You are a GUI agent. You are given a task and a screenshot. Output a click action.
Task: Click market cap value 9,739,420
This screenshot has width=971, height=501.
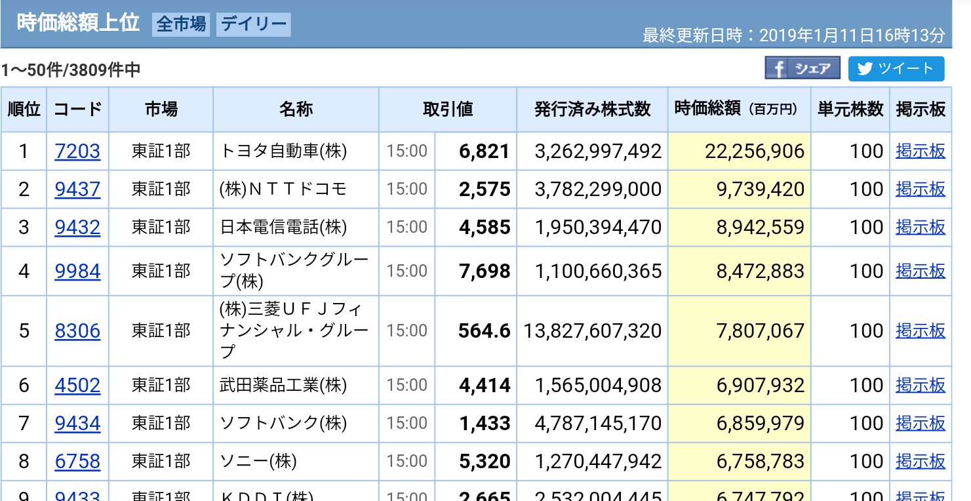coord(761,190)
